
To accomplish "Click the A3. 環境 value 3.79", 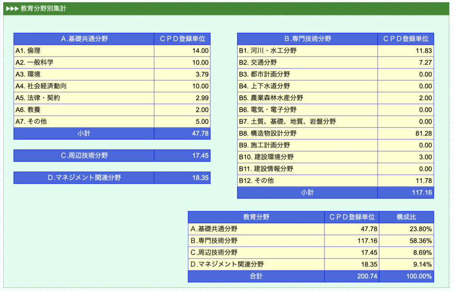I will pyautogui.click(x=202, y=74).
